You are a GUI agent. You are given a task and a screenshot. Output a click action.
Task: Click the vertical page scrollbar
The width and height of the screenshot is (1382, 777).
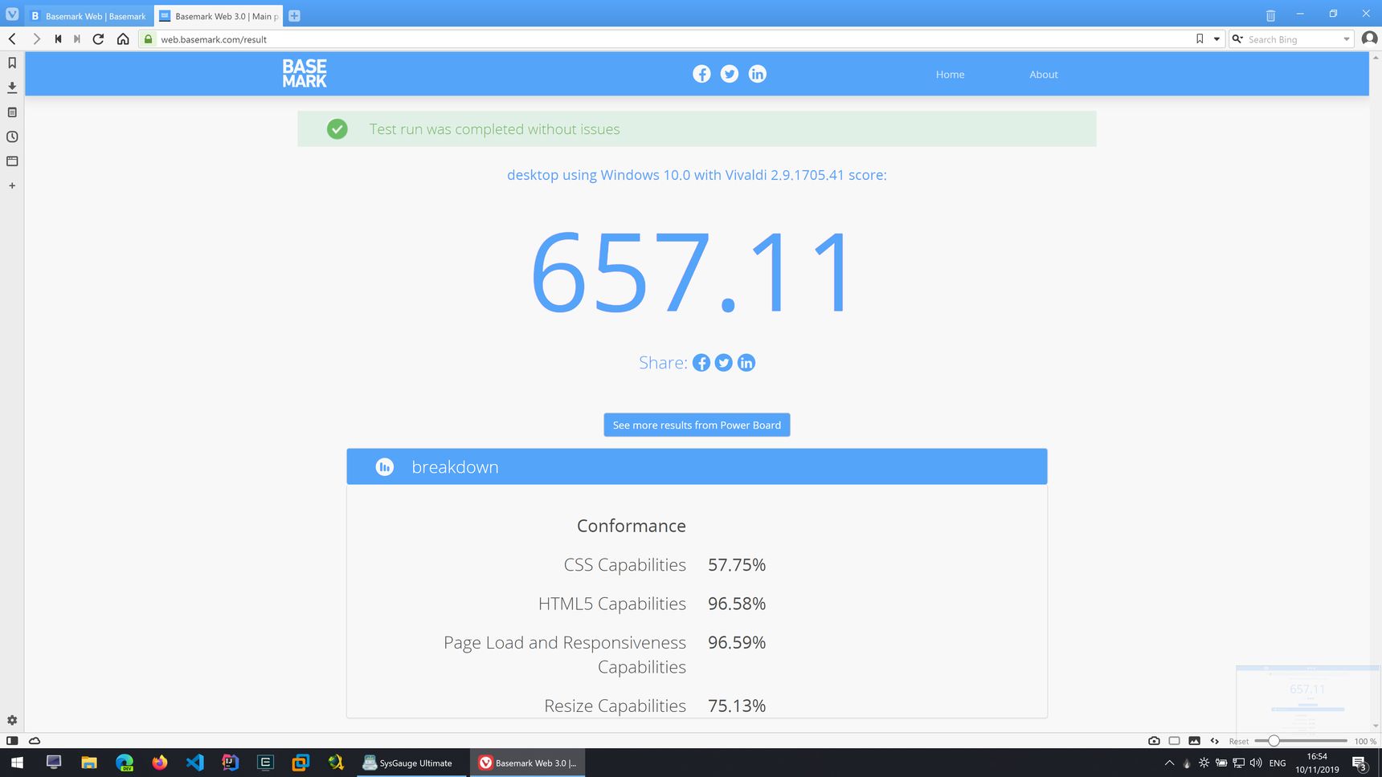point(1376,391)
